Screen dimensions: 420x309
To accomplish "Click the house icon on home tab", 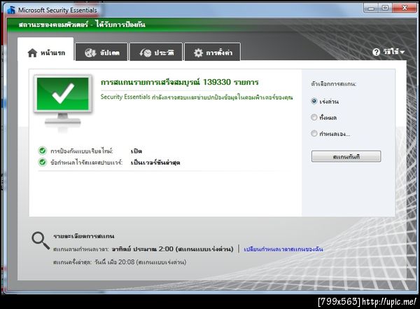I will point(32,53).
